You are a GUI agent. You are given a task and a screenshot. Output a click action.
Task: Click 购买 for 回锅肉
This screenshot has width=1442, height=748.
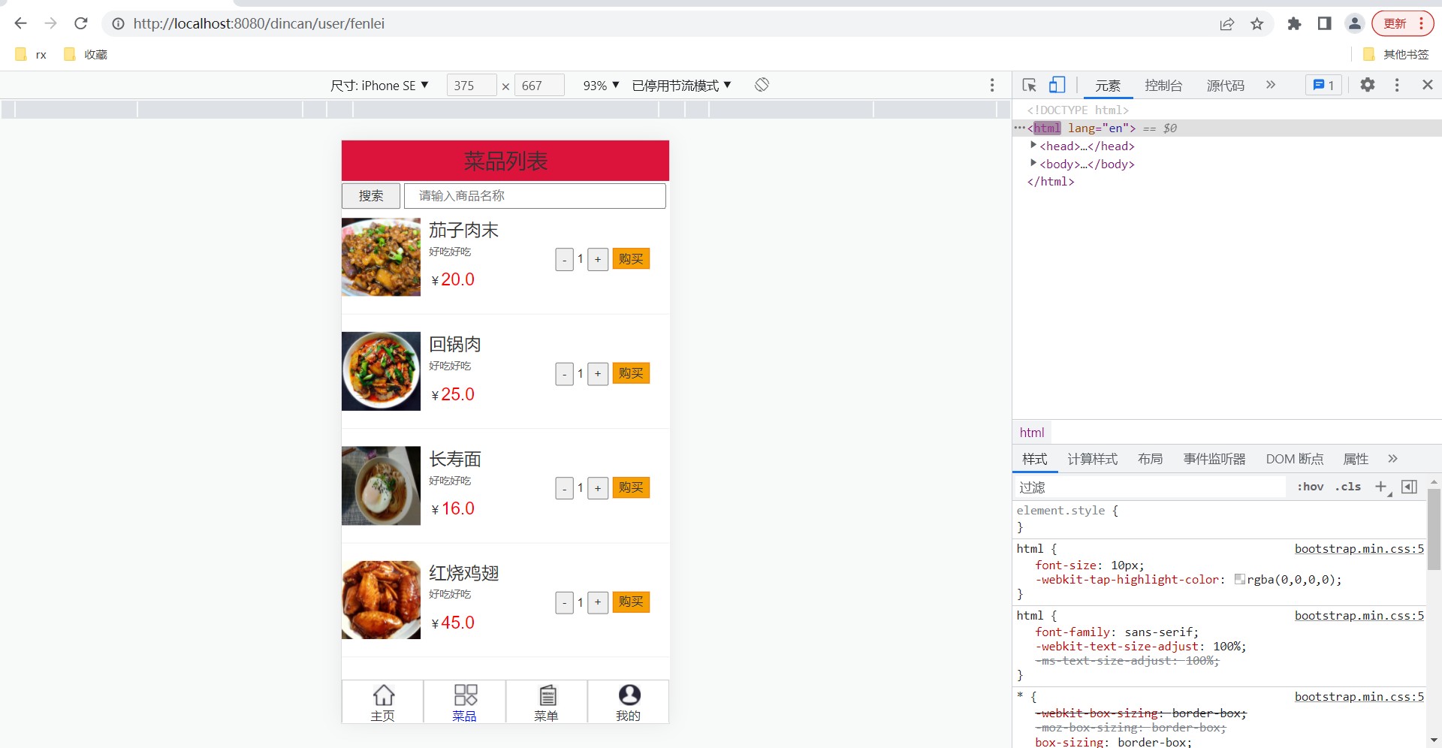tap(631, 373)
